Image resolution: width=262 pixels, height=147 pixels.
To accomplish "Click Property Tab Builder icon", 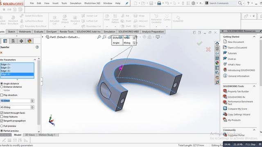I will pyautogui.click(x=225, y=91).
